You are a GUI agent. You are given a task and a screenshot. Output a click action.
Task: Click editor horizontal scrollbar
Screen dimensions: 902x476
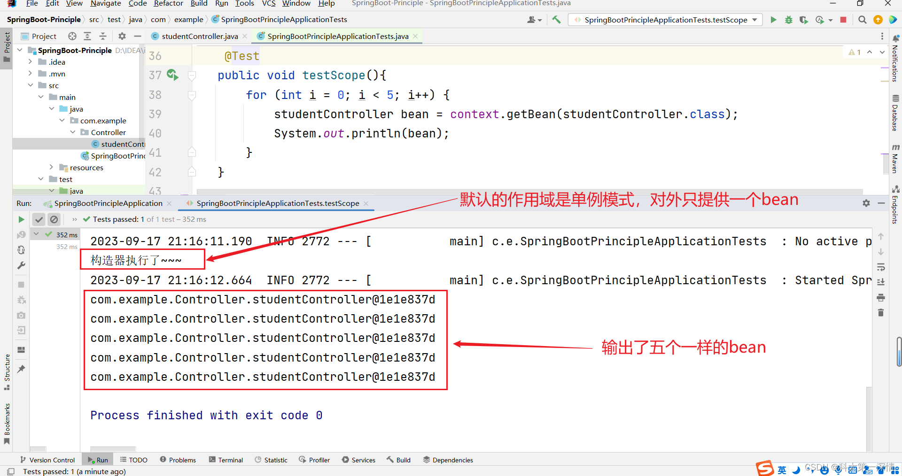click(x=530, y=191)
